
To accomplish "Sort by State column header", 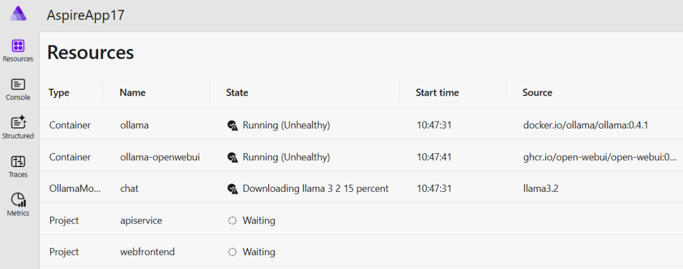I will 237,92.
